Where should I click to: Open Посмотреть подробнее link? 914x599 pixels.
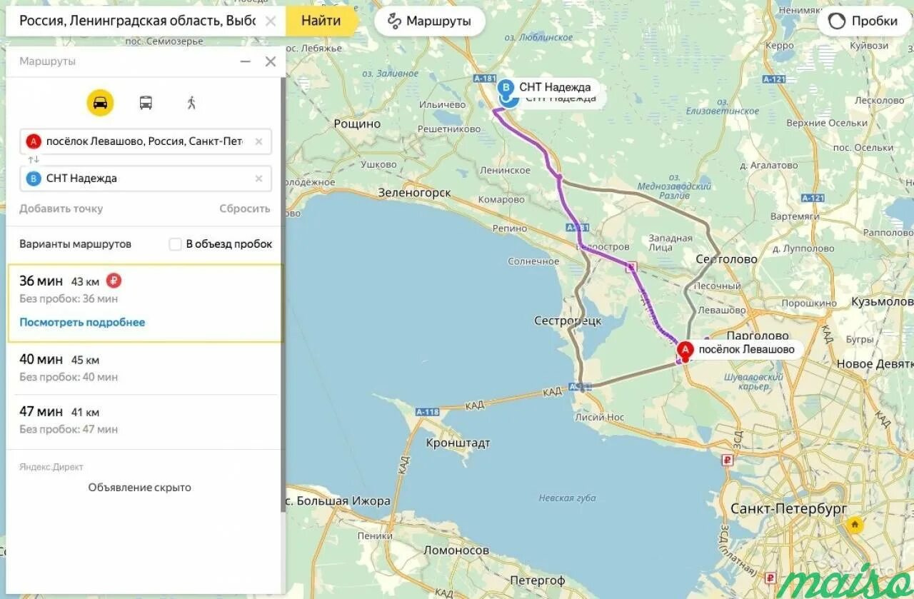[82, 322]
